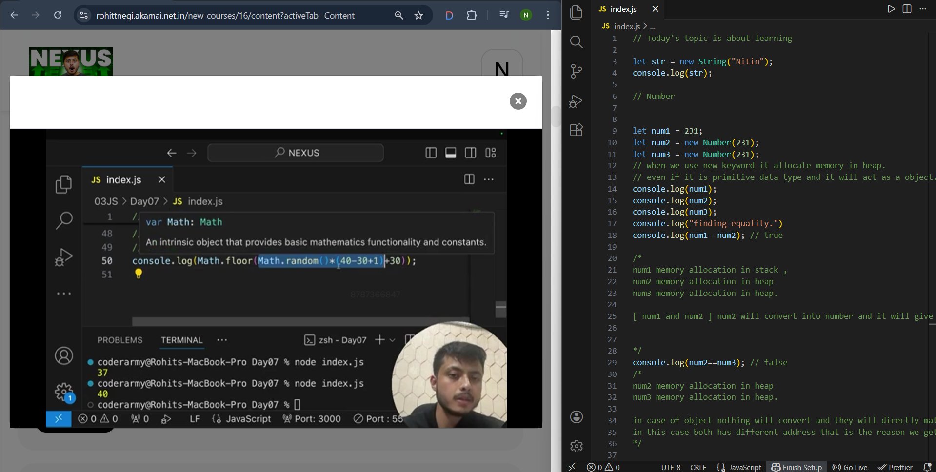
Task: Open the CRLF end-of-line selector
Action: point(698,467)
